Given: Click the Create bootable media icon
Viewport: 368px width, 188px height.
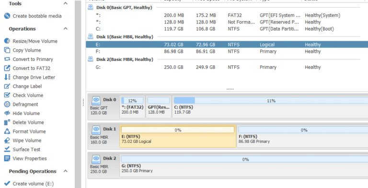Looking at the screenshot, I should 7,16.
